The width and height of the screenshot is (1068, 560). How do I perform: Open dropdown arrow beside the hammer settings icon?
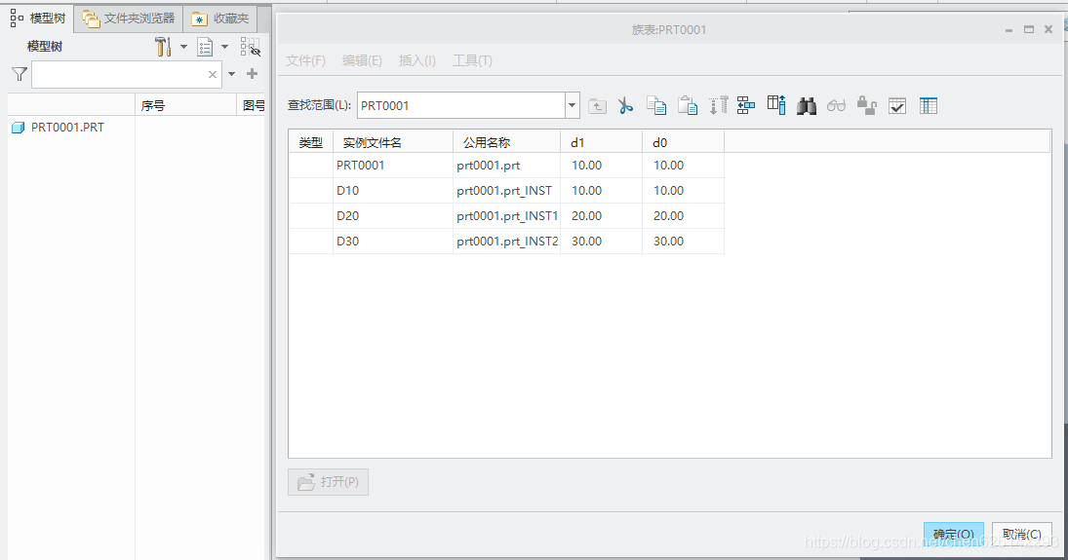coord(183,47)
